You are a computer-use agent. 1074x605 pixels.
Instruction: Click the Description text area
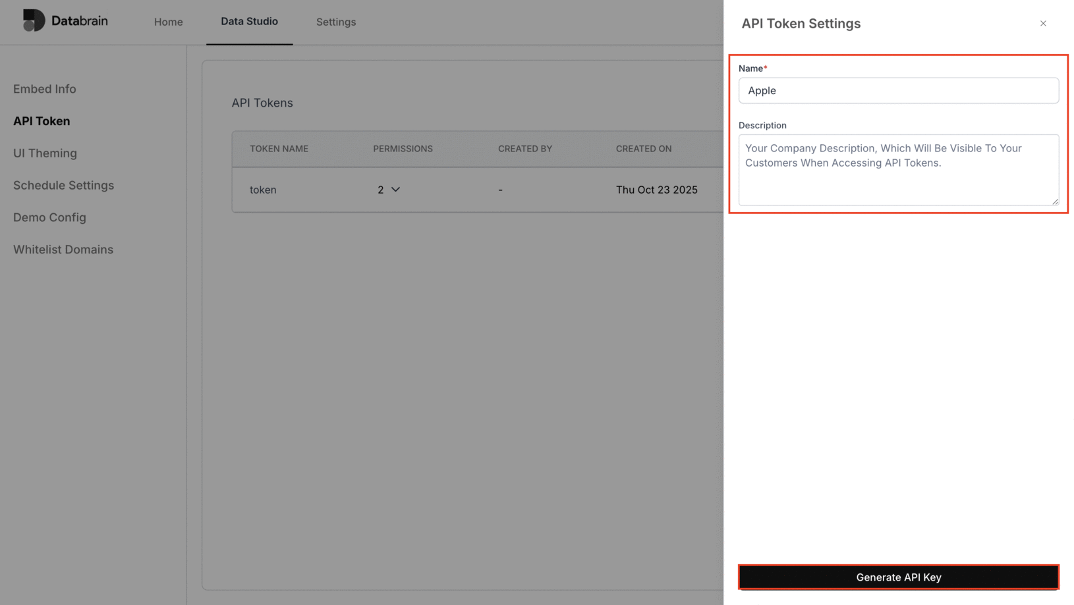(x=898, y=170)
